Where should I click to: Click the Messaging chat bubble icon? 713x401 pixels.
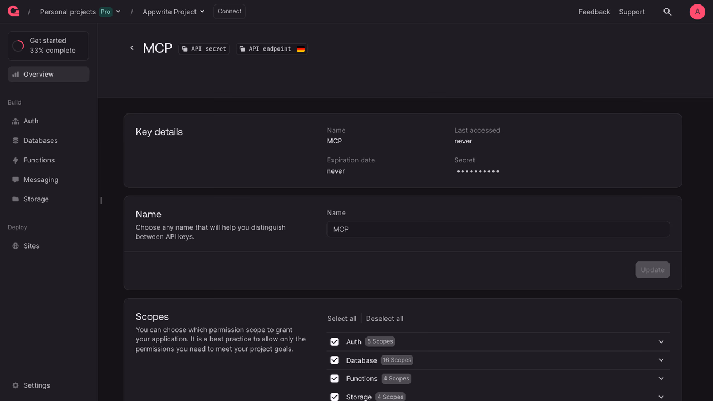pyautogui.click(x=16, y=180)
